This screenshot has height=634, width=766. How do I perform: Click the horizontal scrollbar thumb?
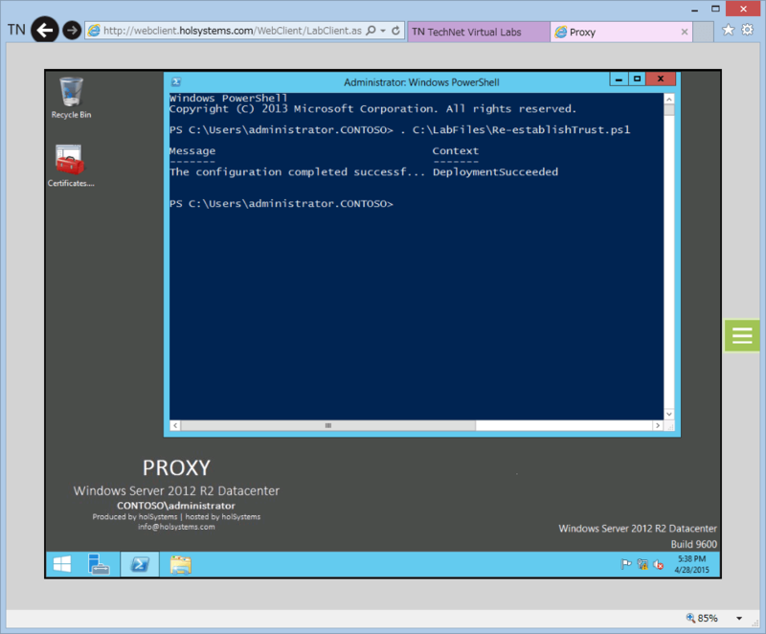(327, 425)
